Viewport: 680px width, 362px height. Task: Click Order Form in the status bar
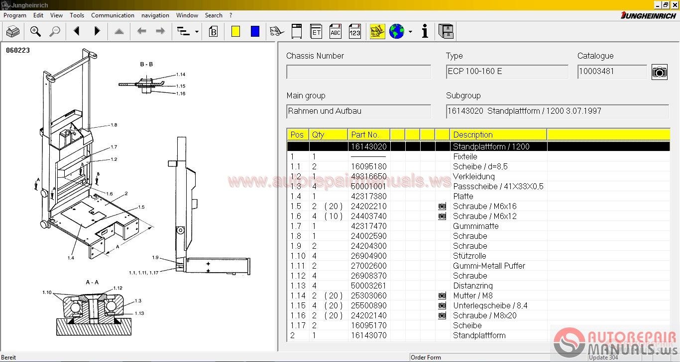(x=426, y=357)
